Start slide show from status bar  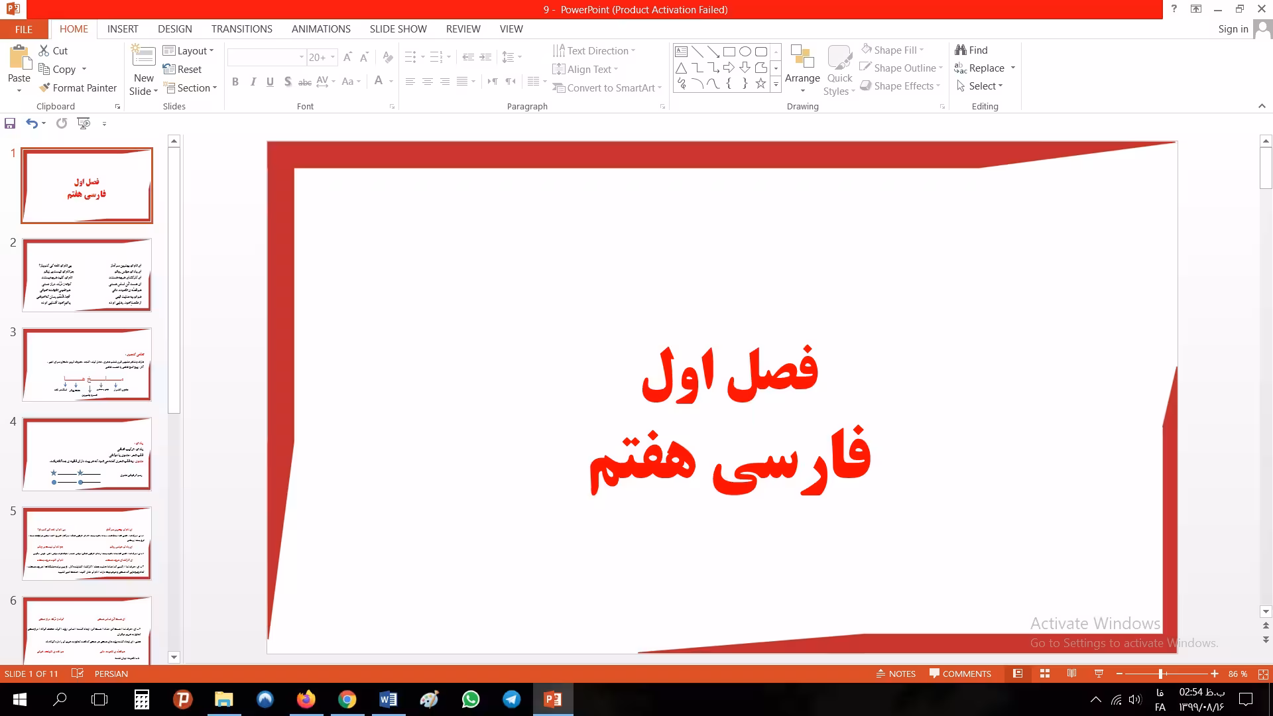point(1099,674)
